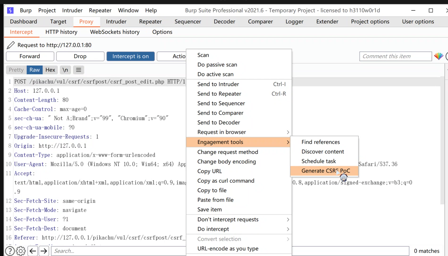Toggle URL-encode as you type
448x256 pixels.
pyautogui.click(x=239, y=249)
